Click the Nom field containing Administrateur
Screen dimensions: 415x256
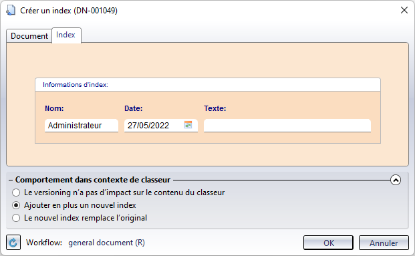(82, 126)
